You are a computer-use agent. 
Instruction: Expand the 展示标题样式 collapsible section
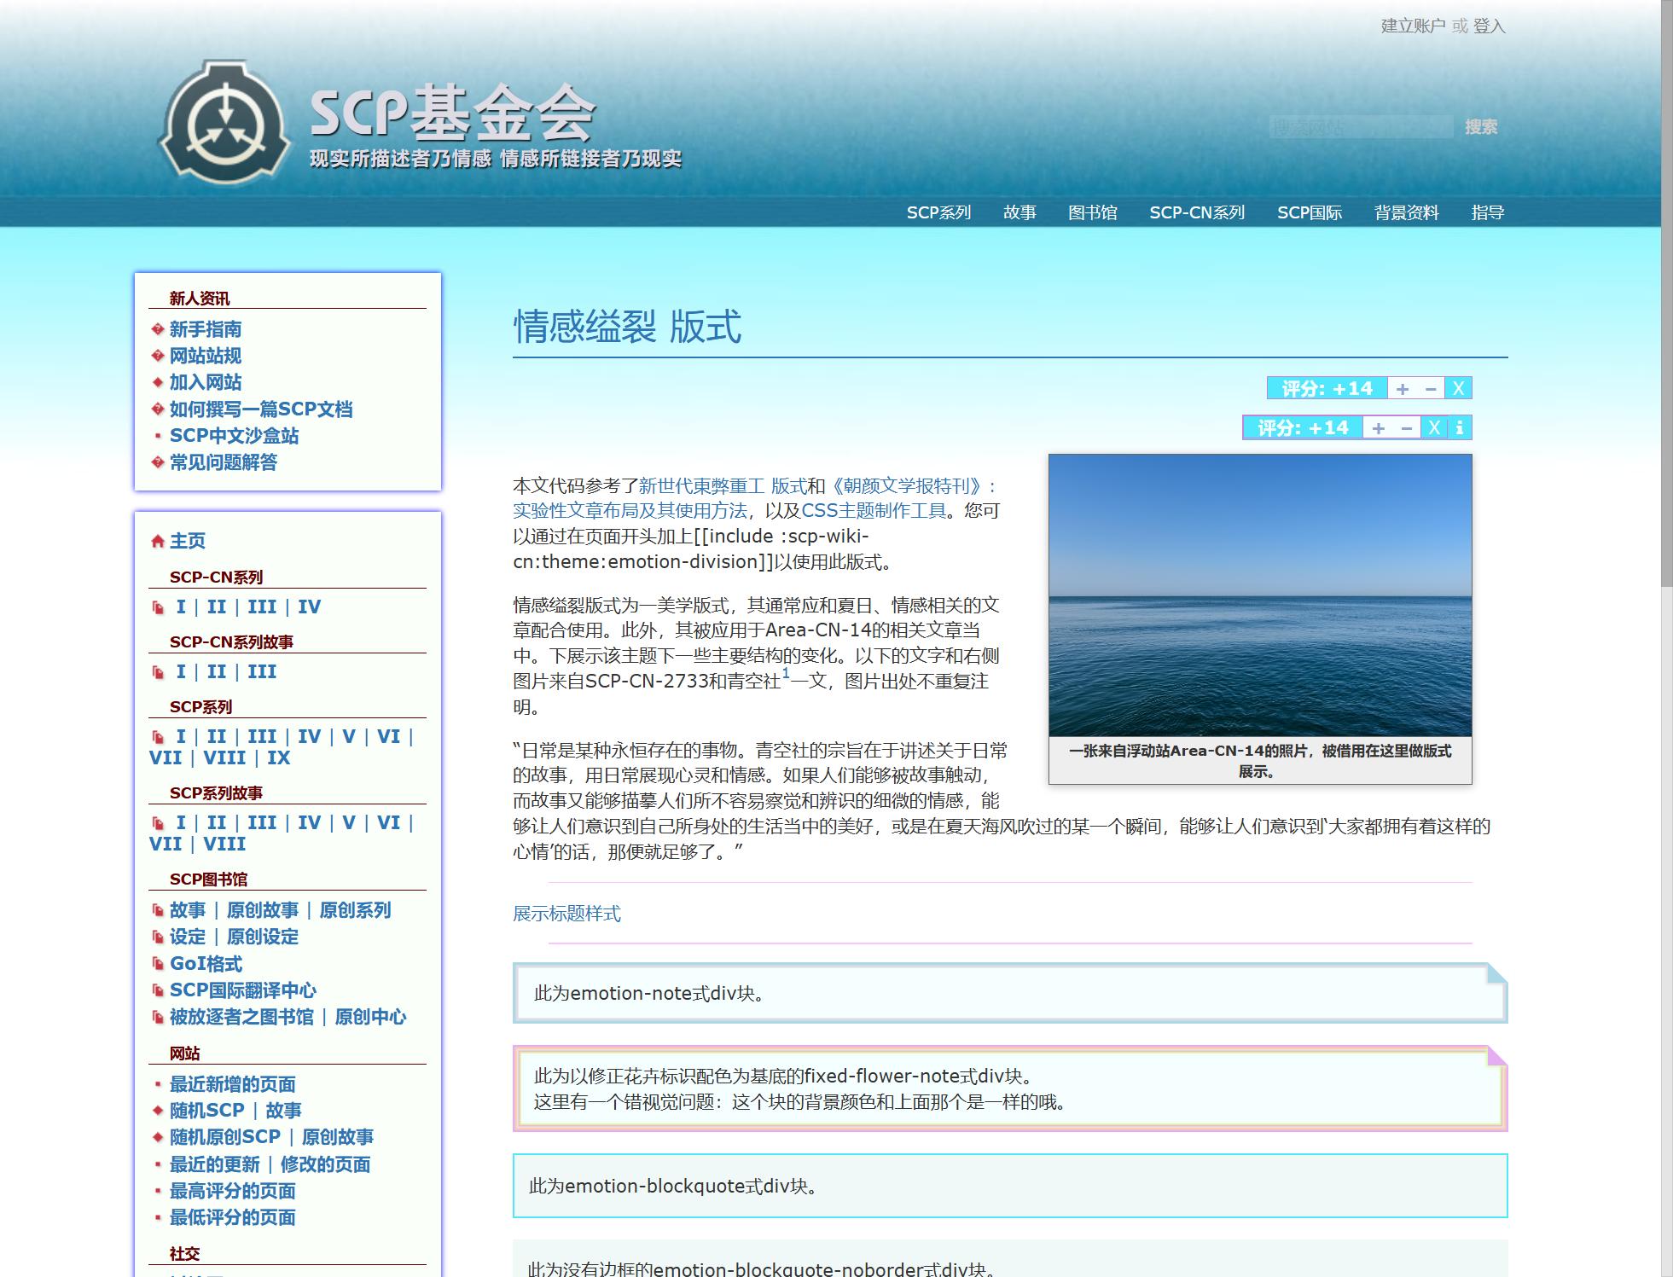pyautogui.click(x=566, y=914)
